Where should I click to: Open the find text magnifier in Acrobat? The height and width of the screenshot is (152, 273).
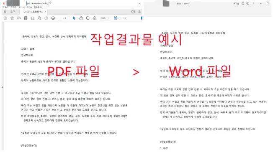(39, 18)
